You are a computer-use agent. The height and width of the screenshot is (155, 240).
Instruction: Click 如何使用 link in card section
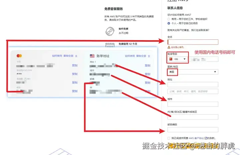click(57, 56)
